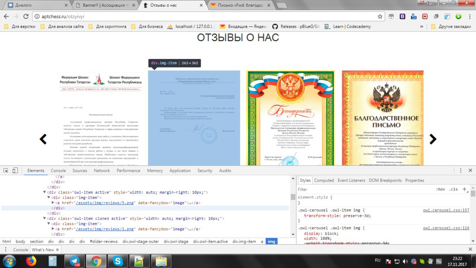Open Skype from the taskbar
Screen dimensions: 476x268
point(118,261)
